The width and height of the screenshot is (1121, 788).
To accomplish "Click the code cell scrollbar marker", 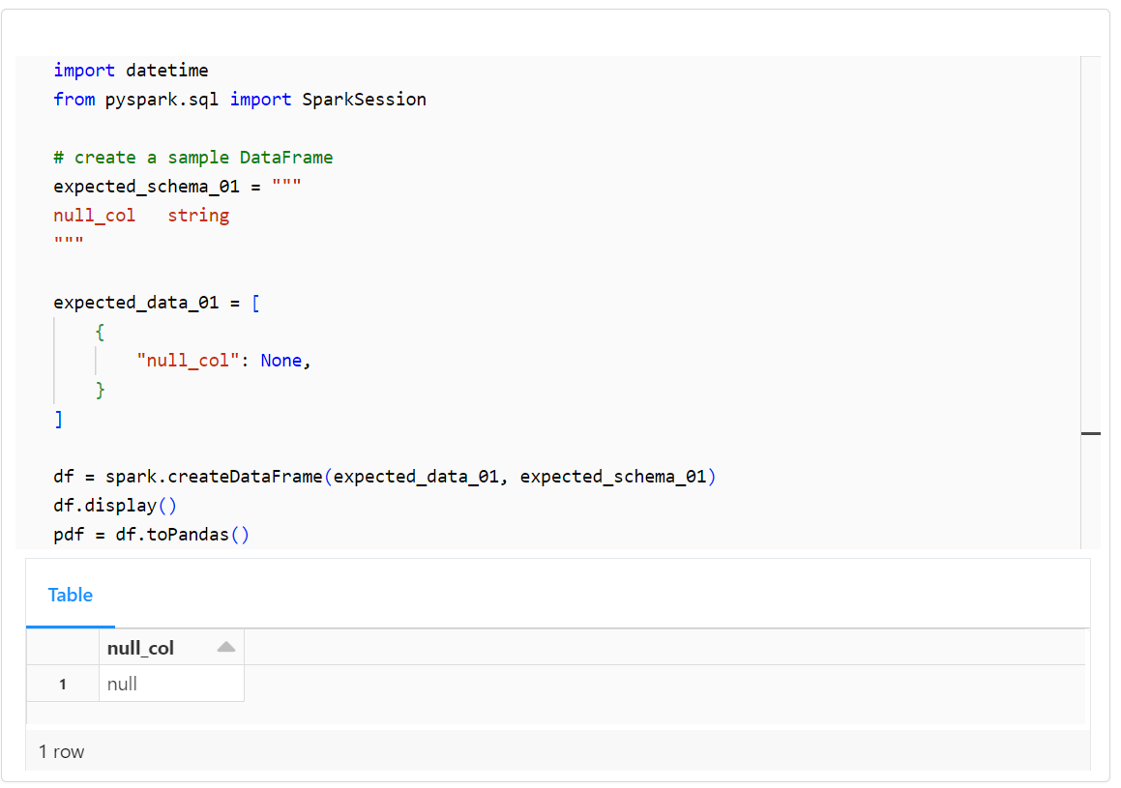I will (x=1090, y=433).
